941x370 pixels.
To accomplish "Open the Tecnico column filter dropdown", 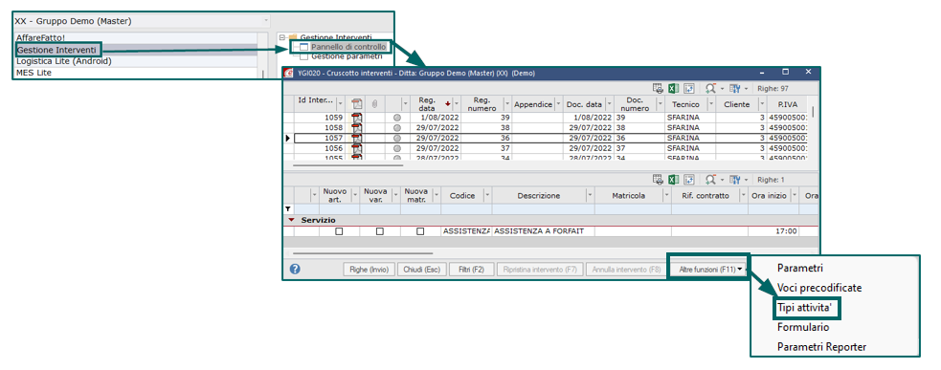I will (x=711, y=104).
